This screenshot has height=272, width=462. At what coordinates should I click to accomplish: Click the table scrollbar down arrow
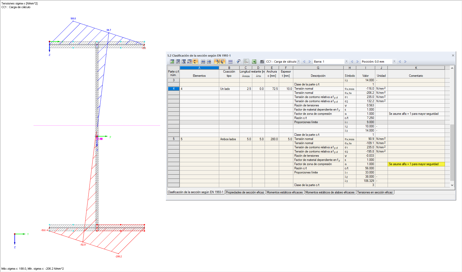[x=452, y=185]
